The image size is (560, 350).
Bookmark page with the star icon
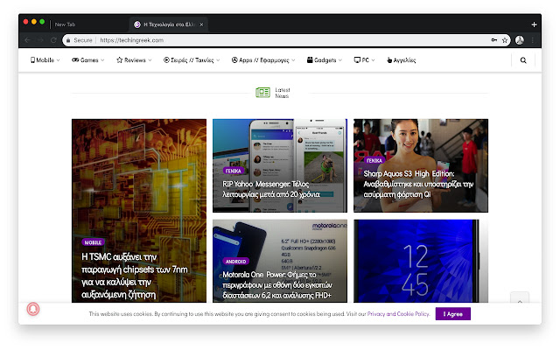pyautogui.click(x=505, y=40)
